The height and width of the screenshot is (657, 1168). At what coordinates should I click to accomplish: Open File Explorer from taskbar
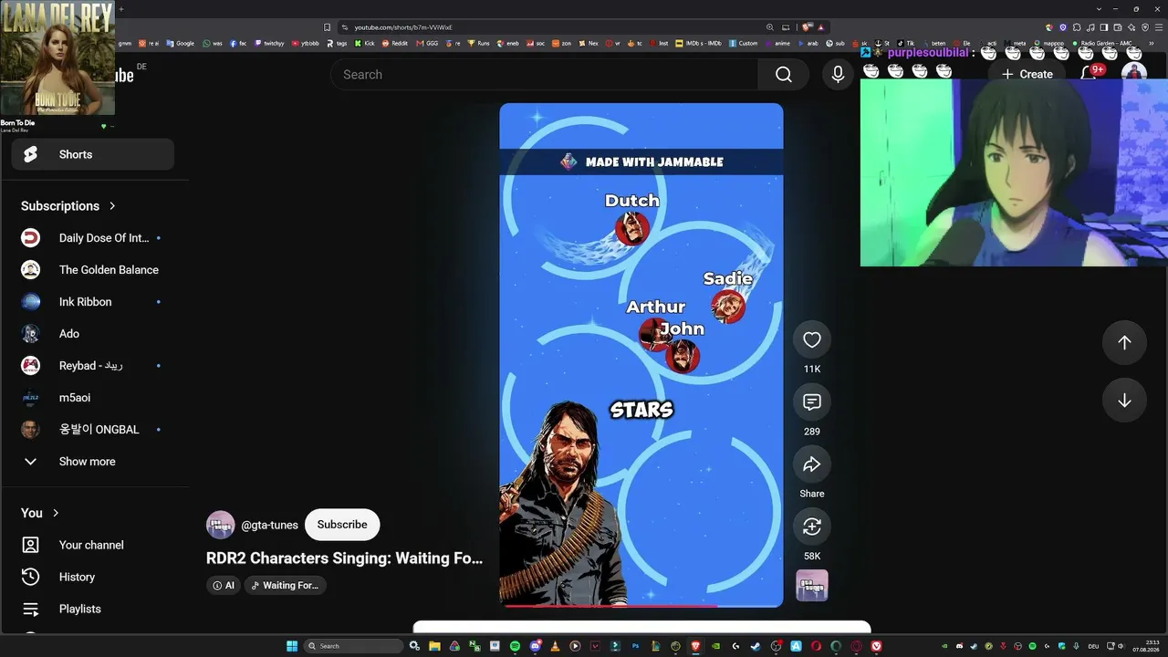pyautogui.click(x=434, y=646)
